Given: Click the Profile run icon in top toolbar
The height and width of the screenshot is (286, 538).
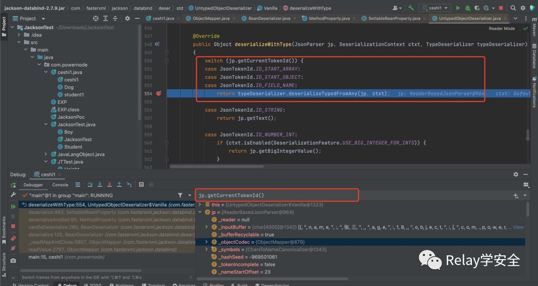Looking at the screenshot, I should tap(486, 8).
